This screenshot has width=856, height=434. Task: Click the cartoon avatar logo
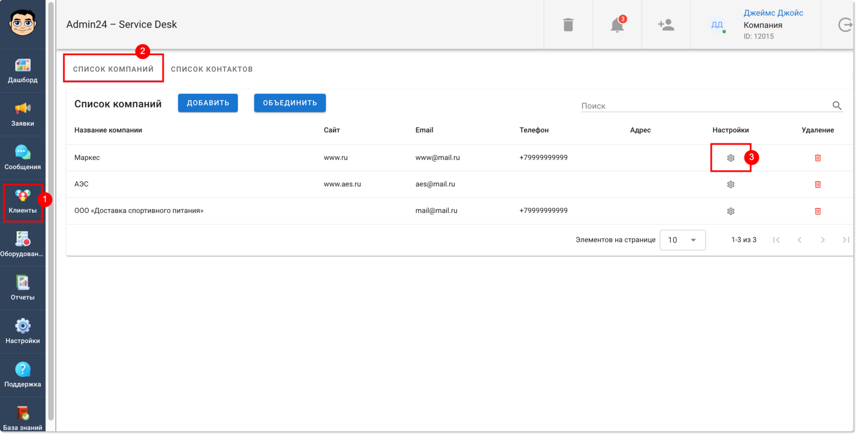click(22, 22)
